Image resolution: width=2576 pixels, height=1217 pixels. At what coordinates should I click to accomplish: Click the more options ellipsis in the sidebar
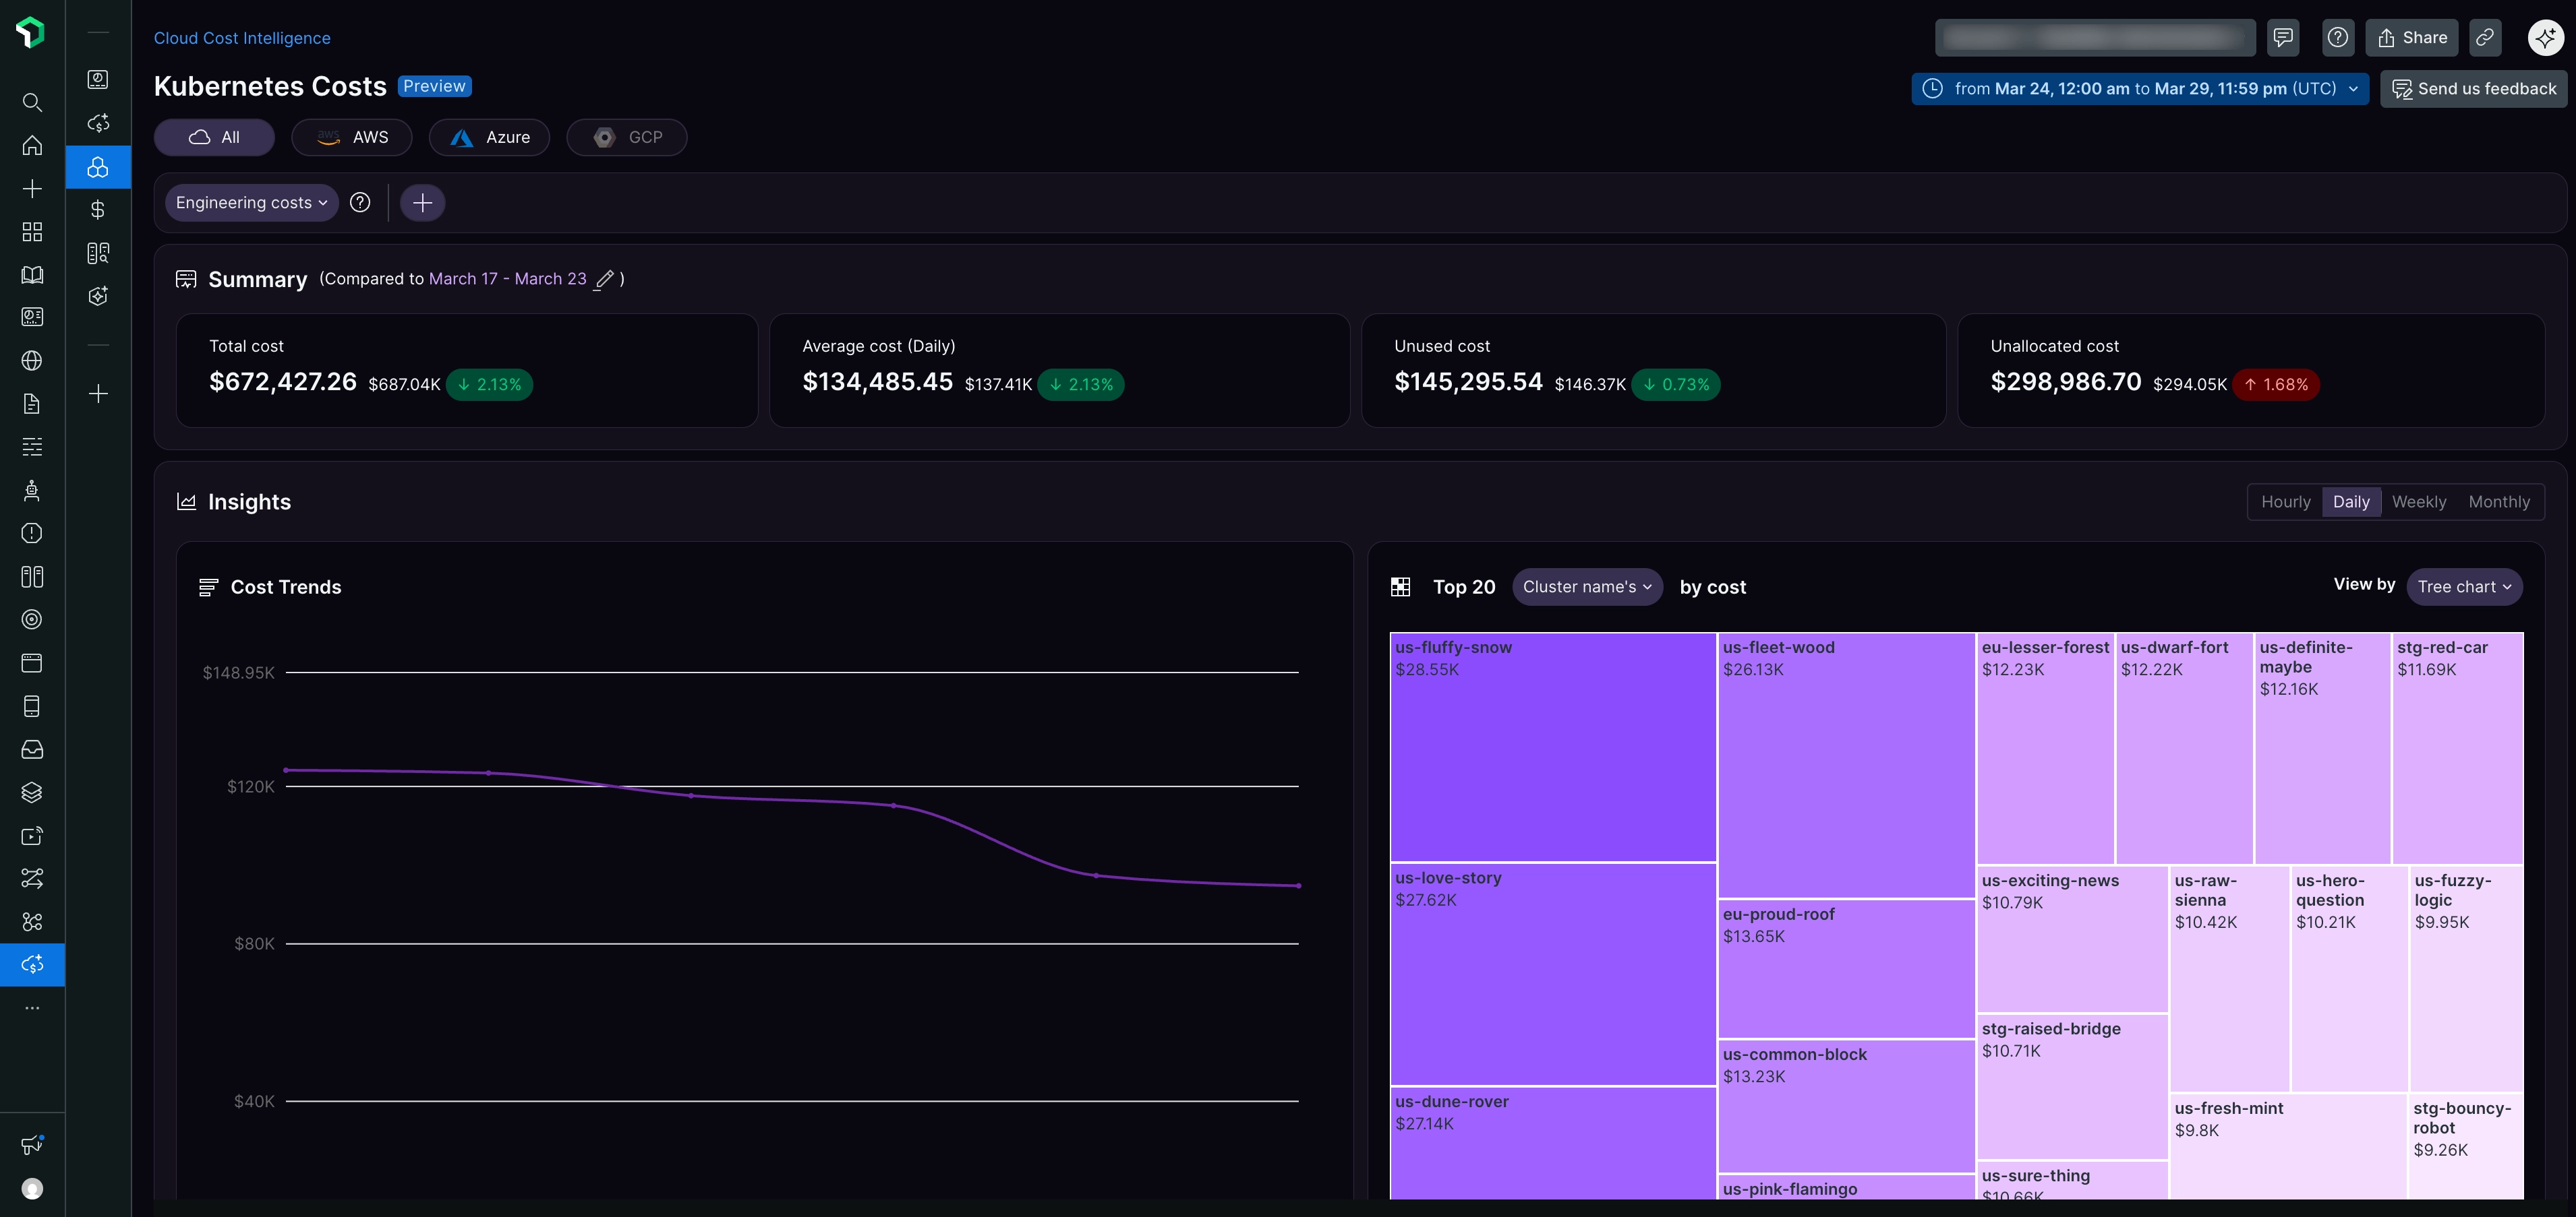click(x=32, y=1008)
